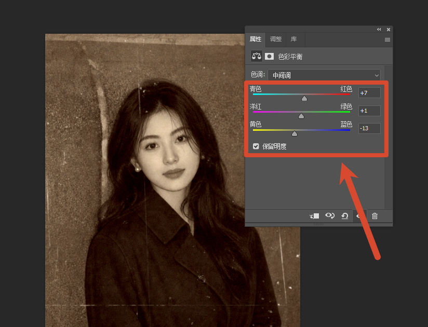Toggle the 保留明度 checkbox
The height and width of the screenshot is (327, 428).
256,146
